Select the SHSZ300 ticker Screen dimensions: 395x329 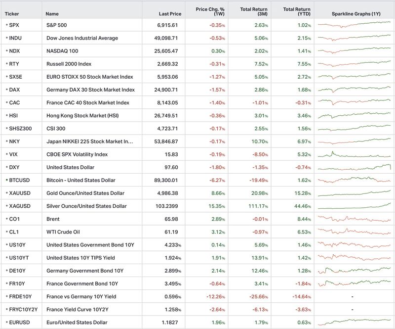coord(20,129)
